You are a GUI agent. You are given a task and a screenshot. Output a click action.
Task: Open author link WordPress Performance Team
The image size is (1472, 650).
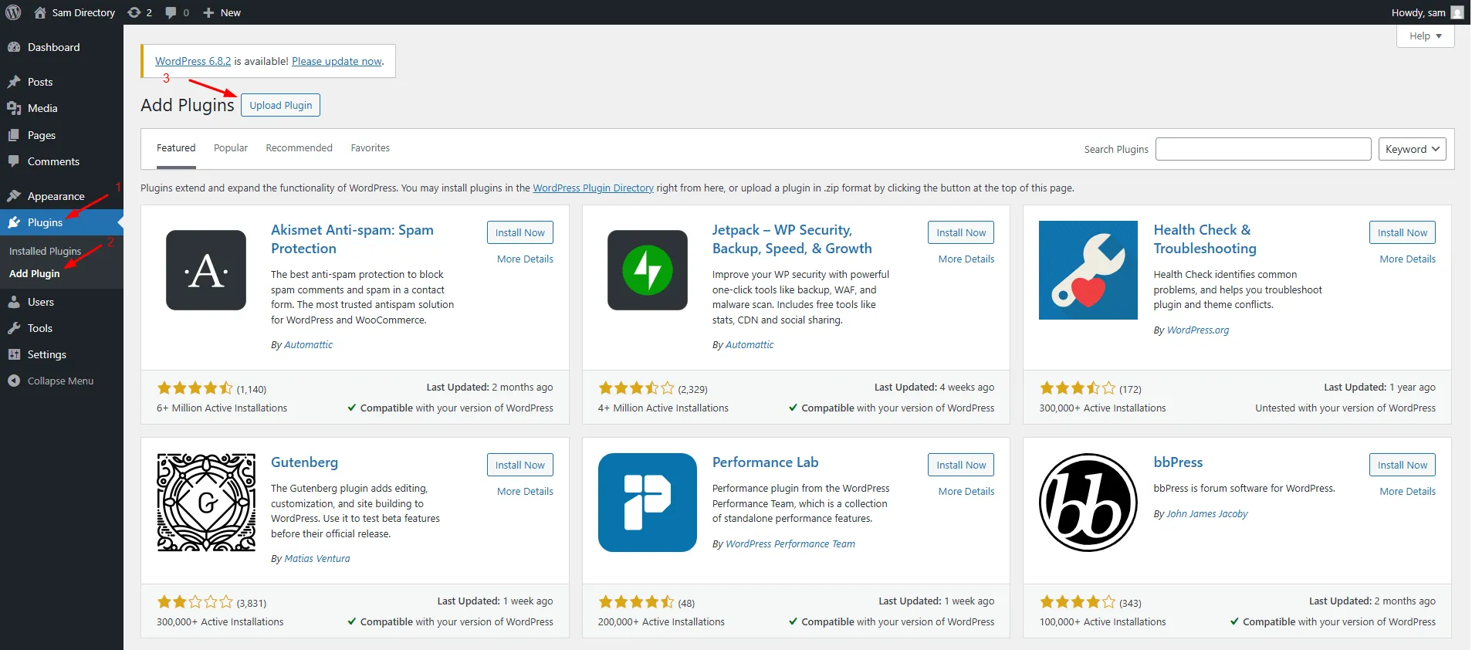click(x=790, y=543)
